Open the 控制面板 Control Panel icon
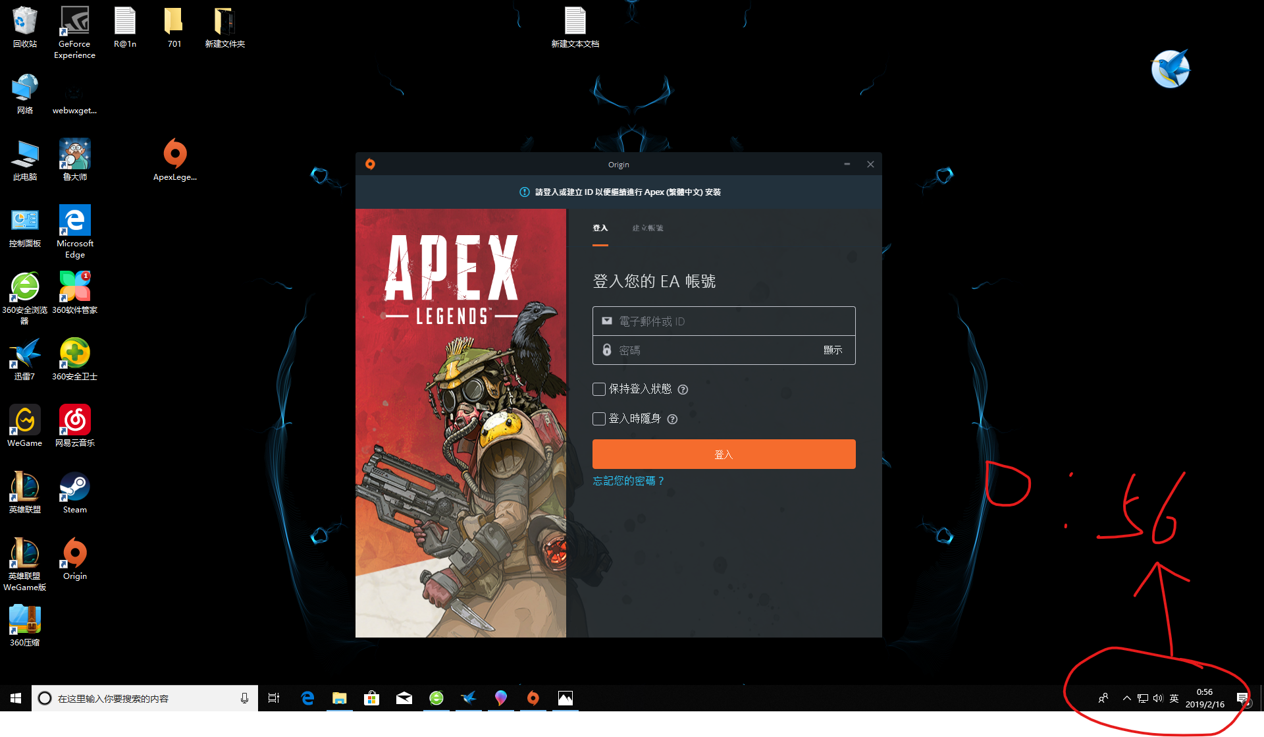Image resolution: width=1264 pixels, height=737 pixels. point(25,227)
